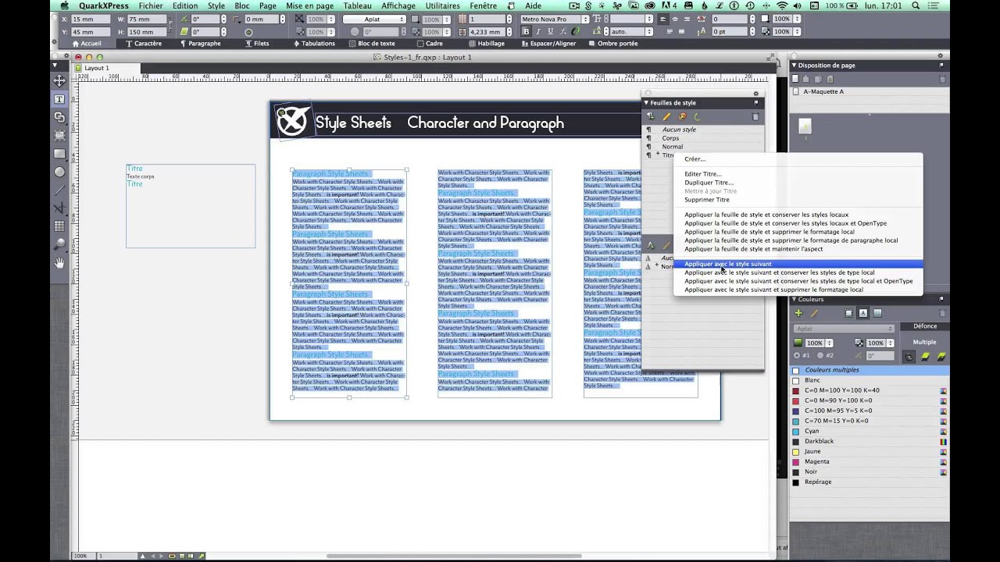Select the Text Content tool
Viewport: 1000px width, 562px height.
(59, 99)
